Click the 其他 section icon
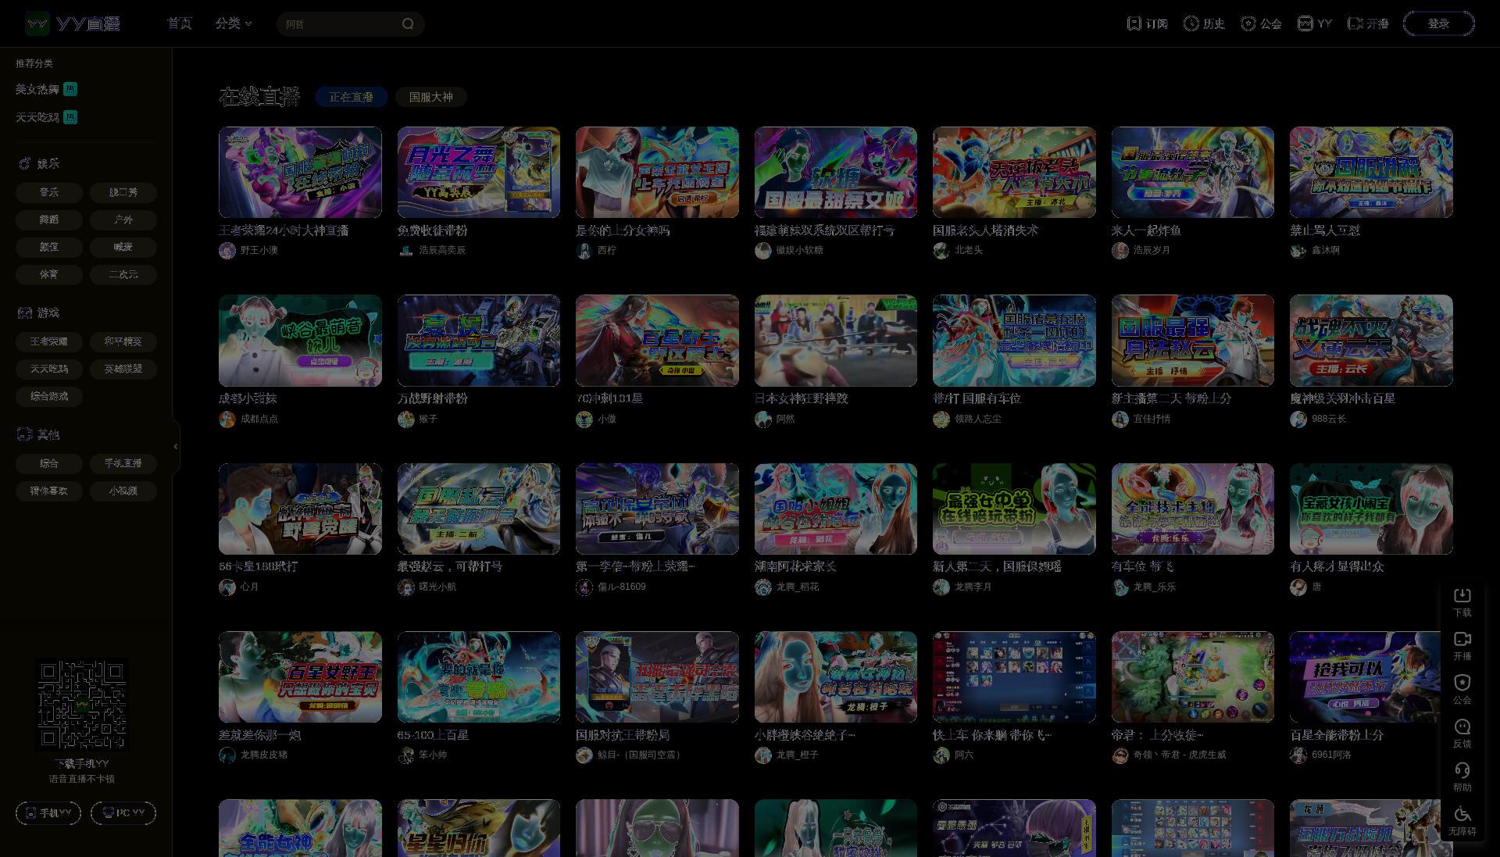1500x857 pixels. tap(24, 434)
